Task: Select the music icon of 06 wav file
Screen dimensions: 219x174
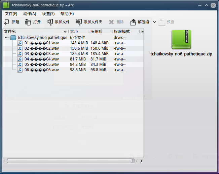Action: tap(20, 70)
